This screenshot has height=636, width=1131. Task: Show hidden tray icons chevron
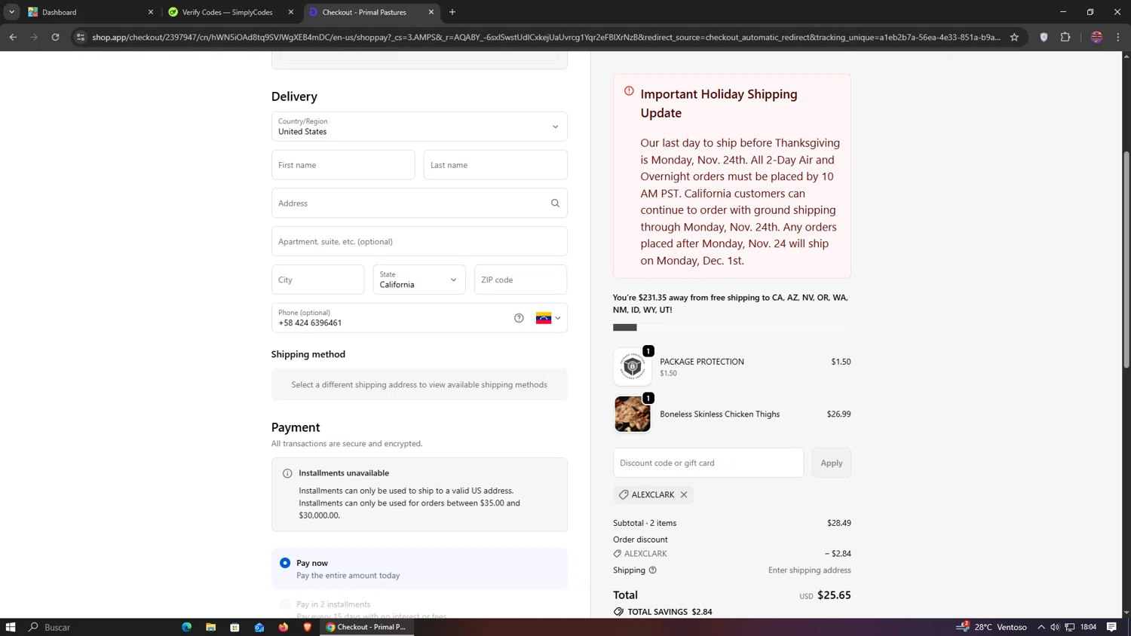[x=1041, y=627]
